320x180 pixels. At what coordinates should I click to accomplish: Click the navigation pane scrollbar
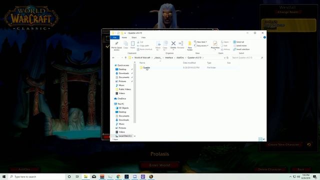(x=134, y=93)
